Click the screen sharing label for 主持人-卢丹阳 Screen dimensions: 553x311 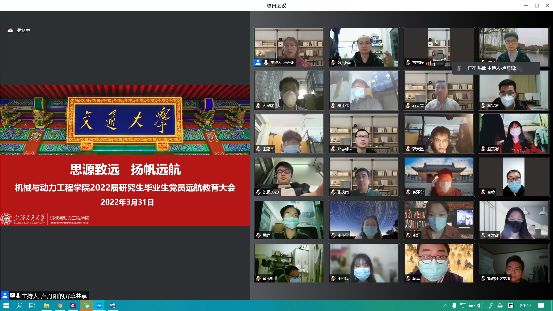[54, 296]
